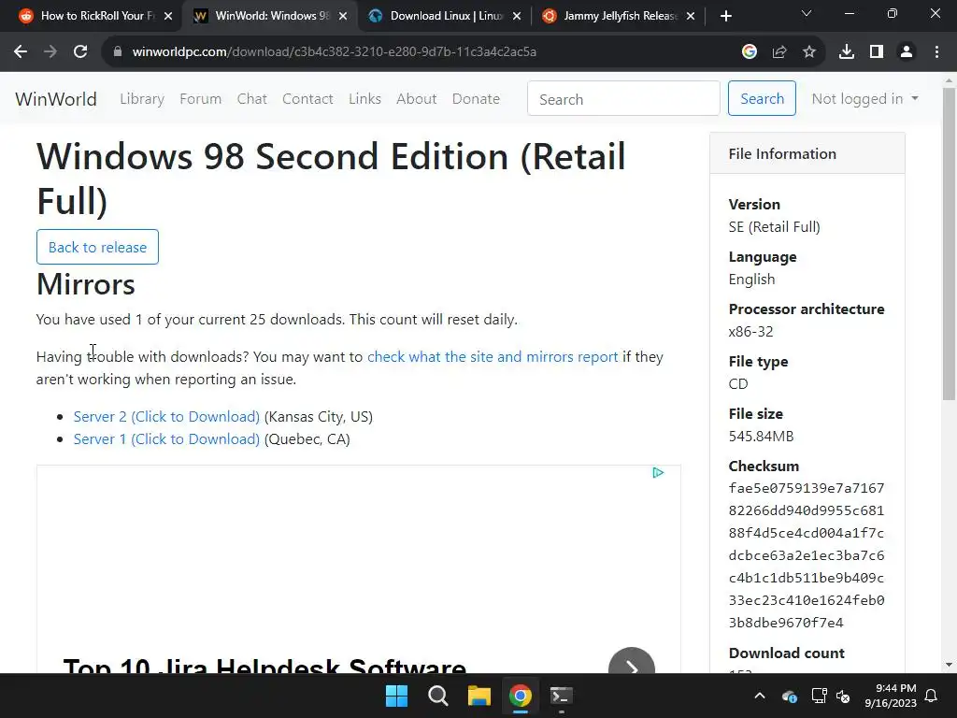Open File Explorer from the taskbar

click(479, 696)
